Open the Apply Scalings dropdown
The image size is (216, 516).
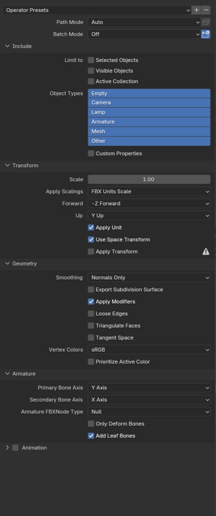coord(149,191)
